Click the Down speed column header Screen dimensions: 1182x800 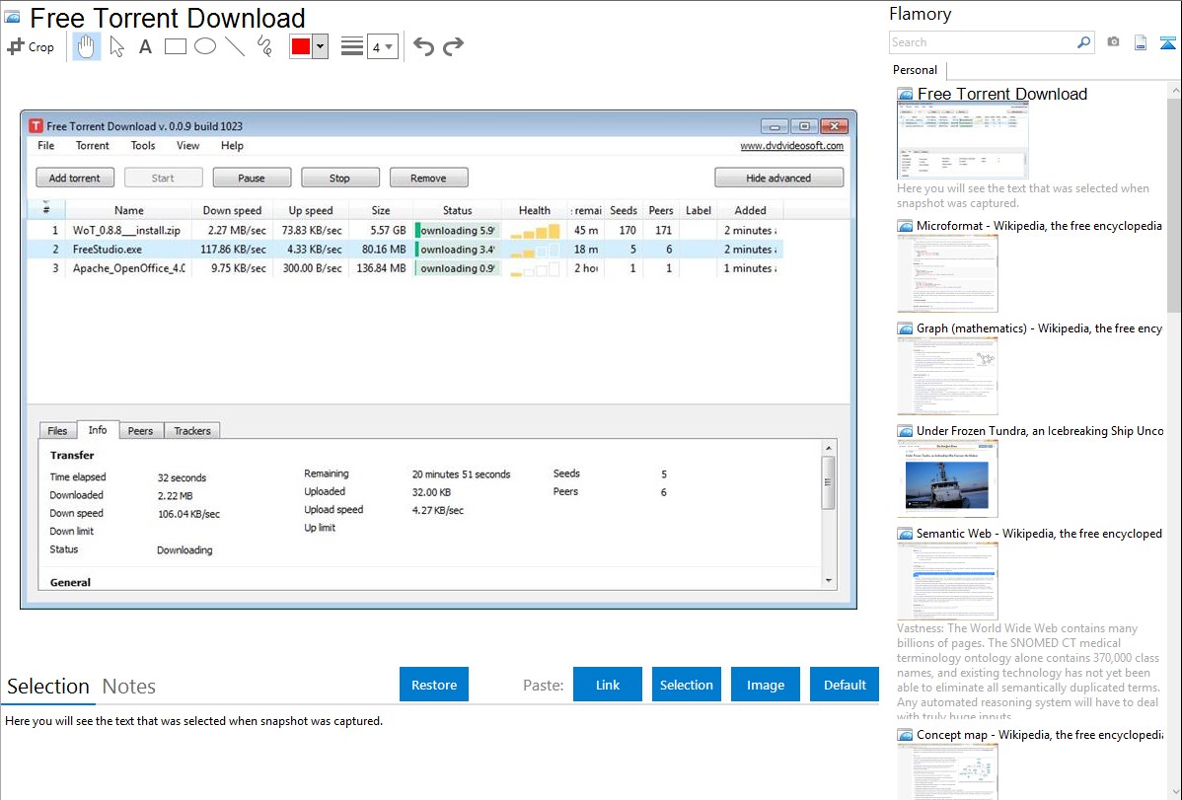[232, 210]
